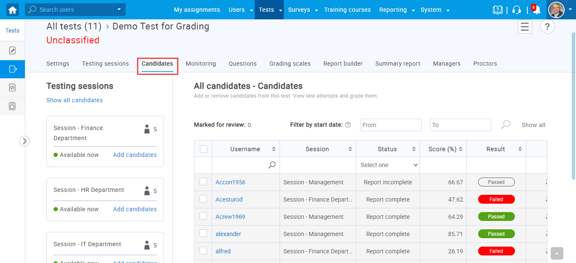Image resolution: width=576 pixels, height=263 pixels.
Task: Click the question mark help button
Action: pos(547,27)
